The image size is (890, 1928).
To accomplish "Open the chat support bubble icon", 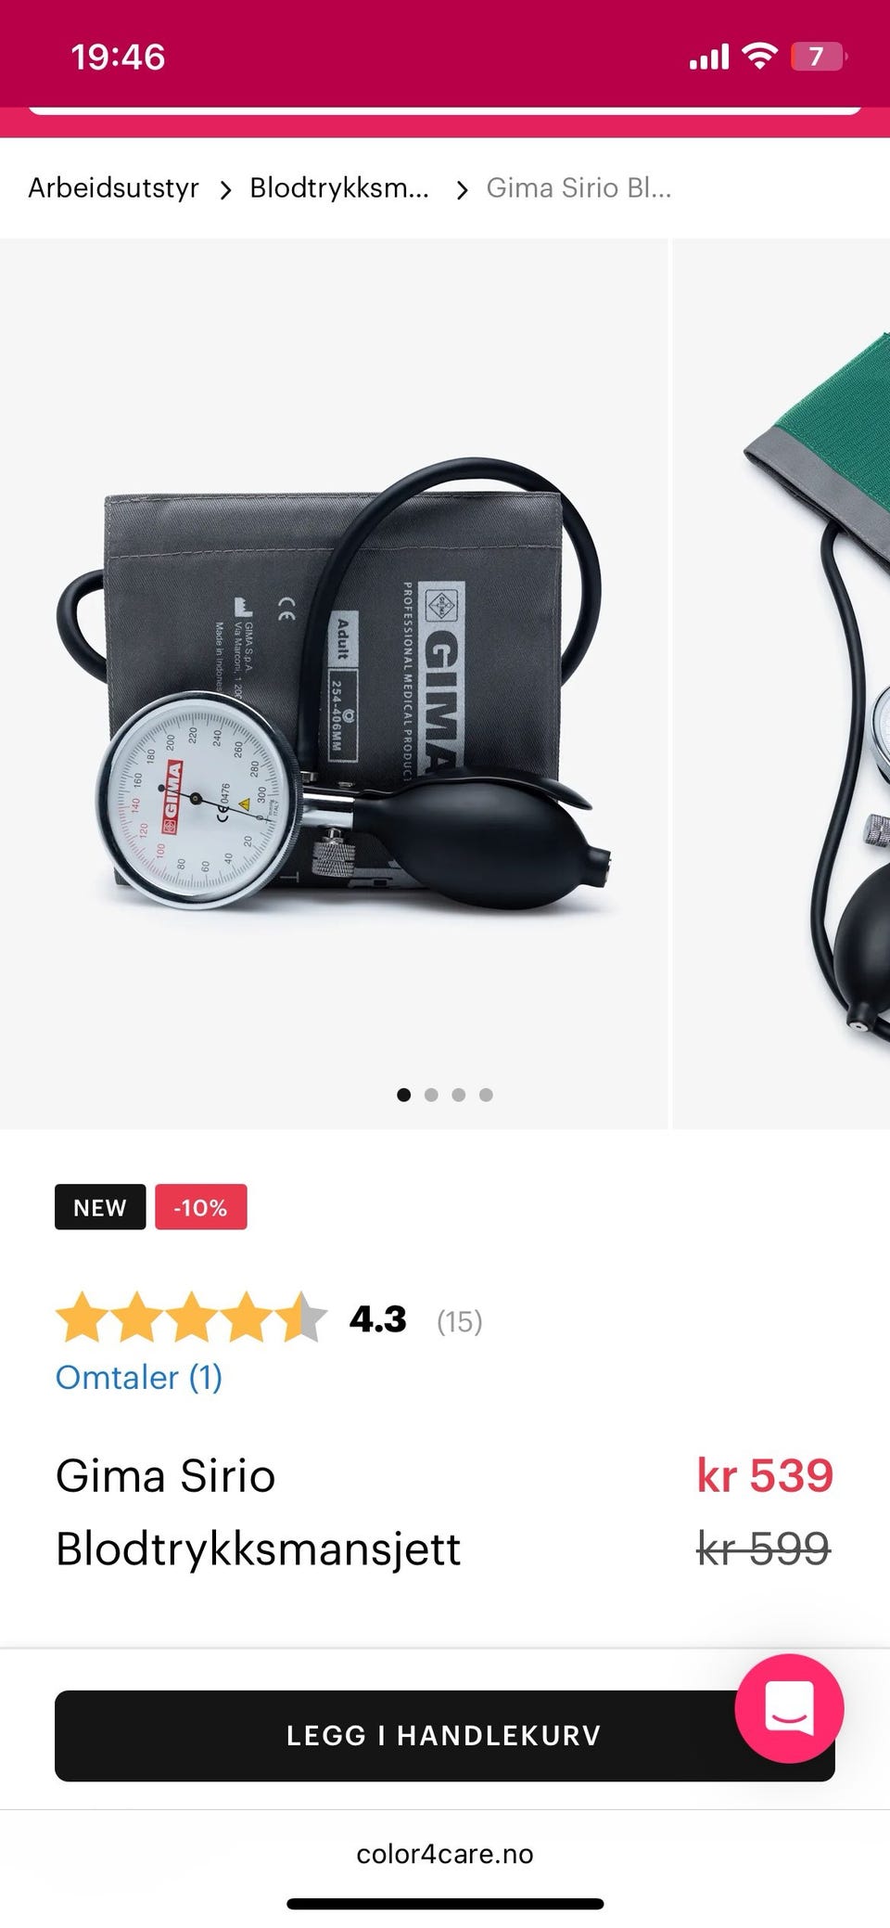I will [x=789, y=1708].
